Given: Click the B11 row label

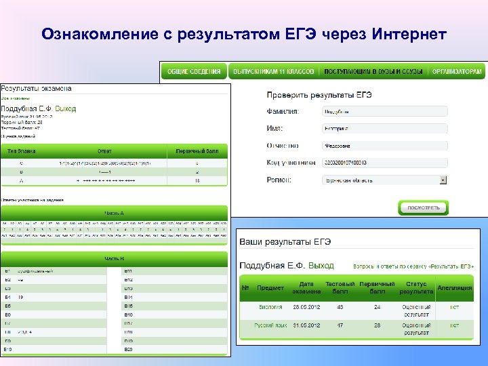Looking at the screenshot, I should point(128,271).
